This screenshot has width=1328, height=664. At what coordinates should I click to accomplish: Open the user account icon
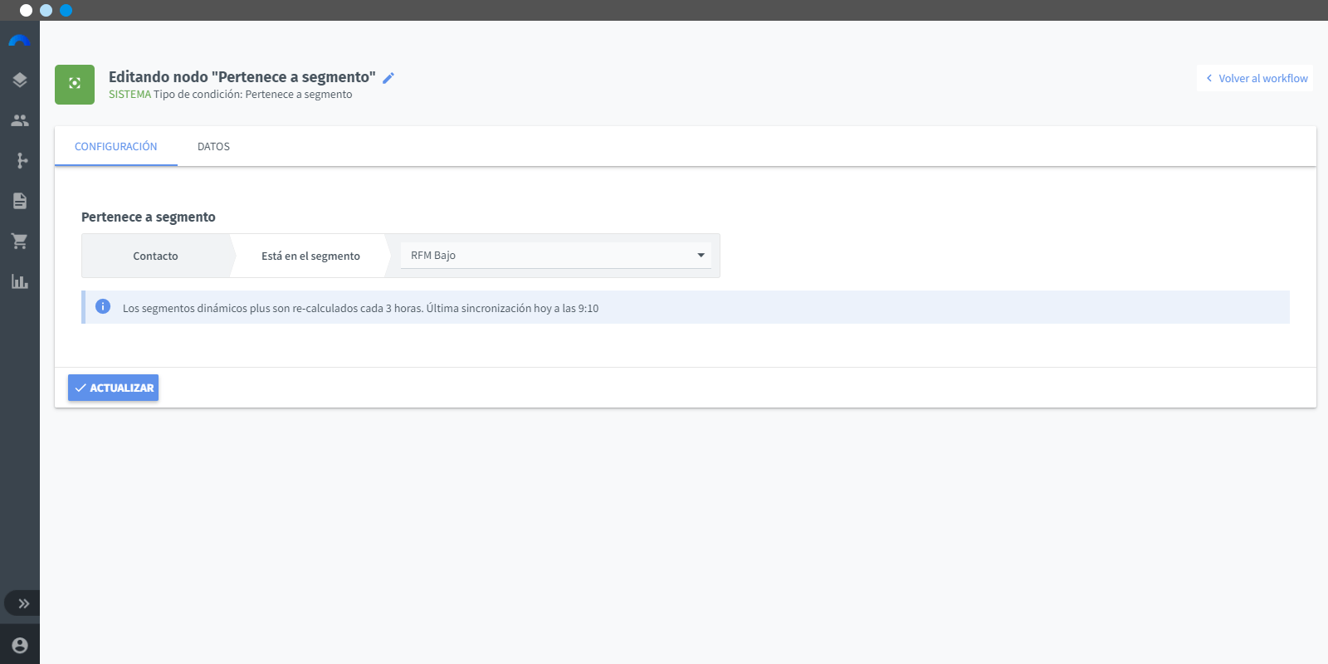[20, 645]
